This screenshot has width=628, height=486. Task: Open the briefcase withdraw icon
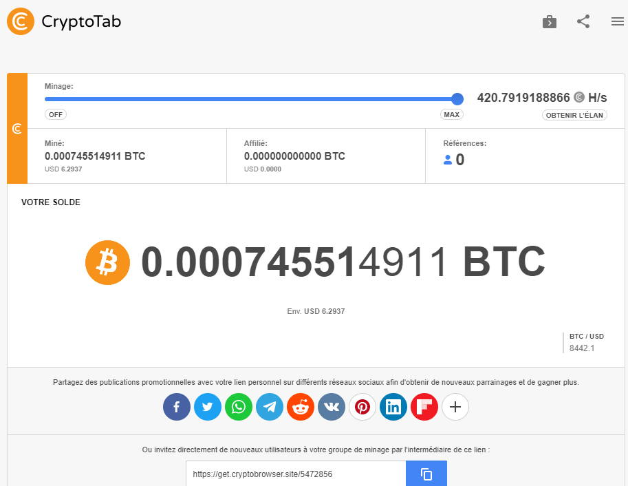[x=550, y=21]
